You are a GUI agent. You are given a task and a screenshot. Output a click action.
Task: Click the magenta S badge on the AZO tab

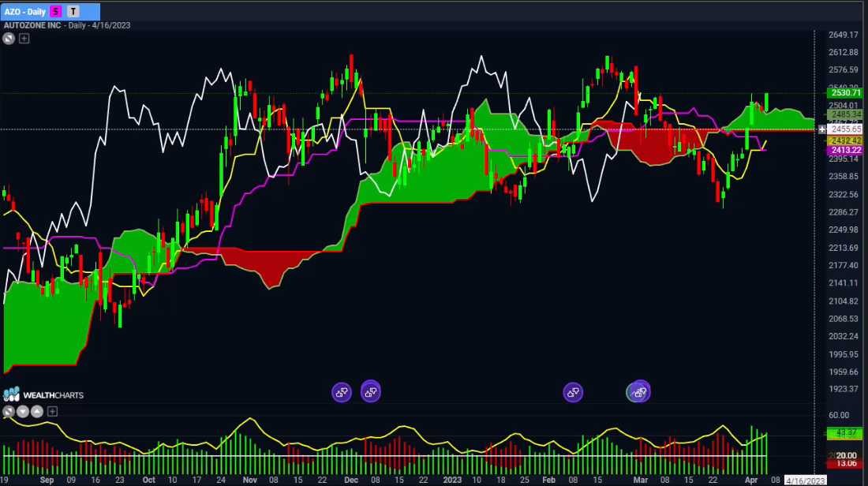55,12
